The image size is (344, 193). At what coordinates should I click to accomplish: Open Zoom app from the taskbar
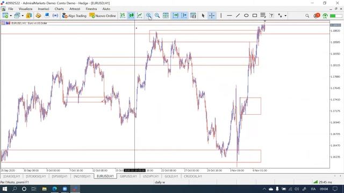tap(64, 189)
